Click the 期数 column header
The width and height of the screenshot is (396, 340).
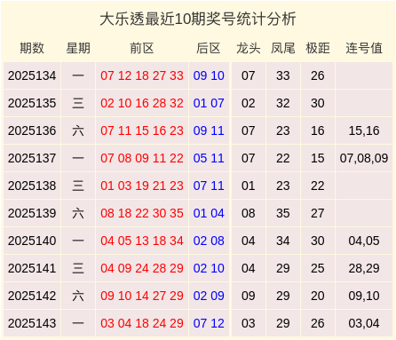click(x=32, y=48)
